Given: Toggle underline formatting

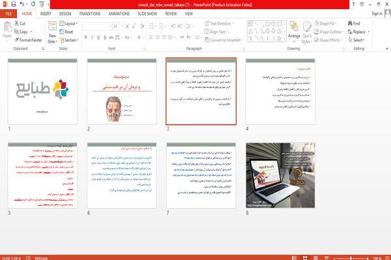Looking at the screenshot, I should point(98,37).
